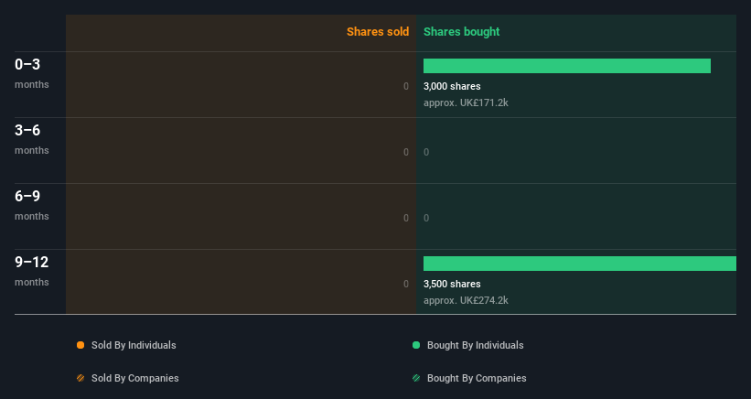Click the Shares bought column header
Image resolution: width=751 pixels, height=399 pixels.
[462, 32]
